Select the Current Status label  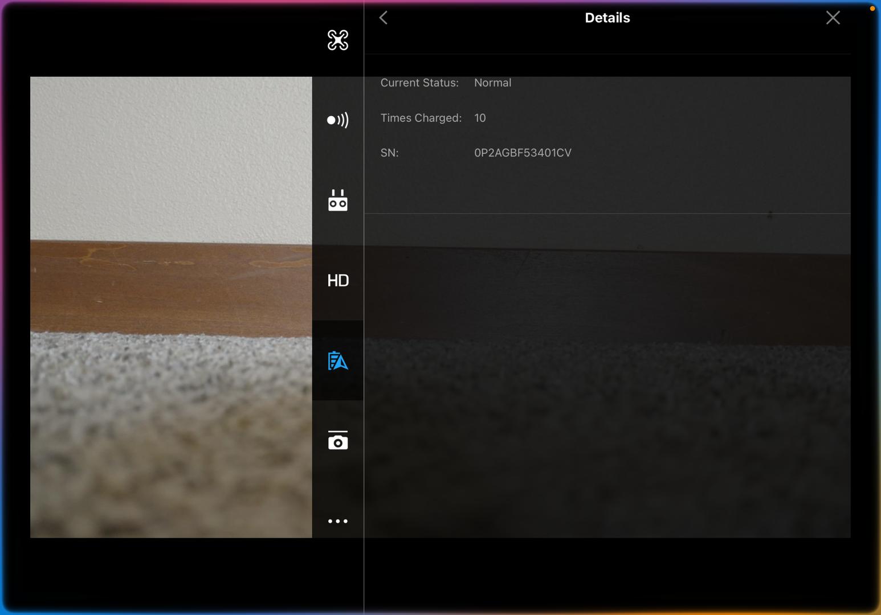pos(419,83)
